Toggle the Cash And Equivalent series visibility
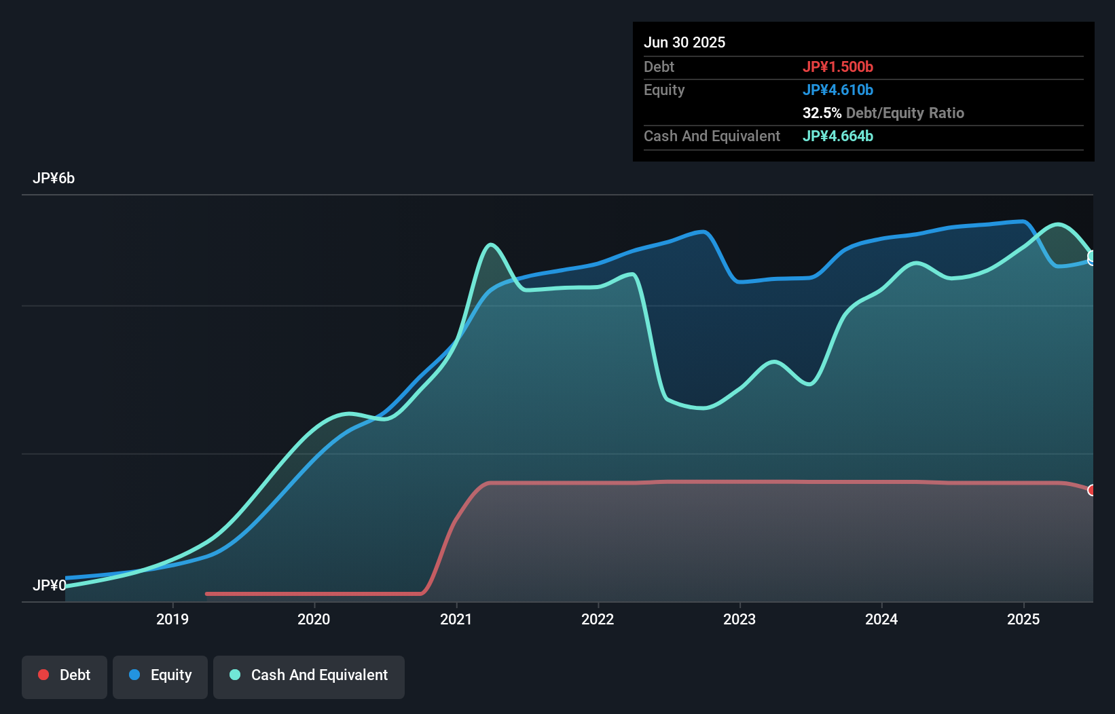The image size is (1115, 714). coord(309,675)
